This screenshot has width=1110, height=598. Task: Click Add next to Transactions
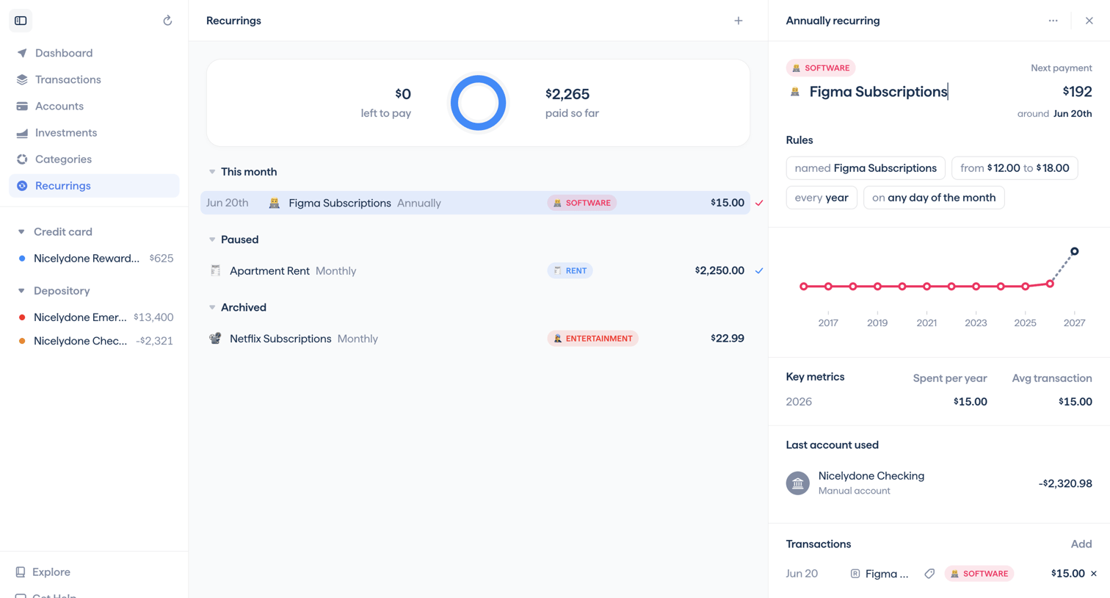point(1081,544)
